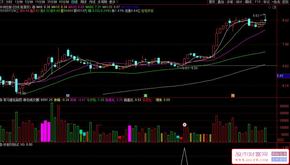
Task: Click the +自选 add to watchlist button
Action: pos(276,2)
